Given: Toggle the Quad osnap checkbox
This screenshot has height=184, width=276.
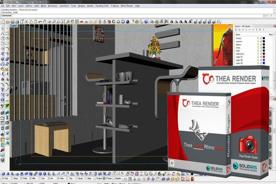Looking at the screenshot, I should [76, 179].
